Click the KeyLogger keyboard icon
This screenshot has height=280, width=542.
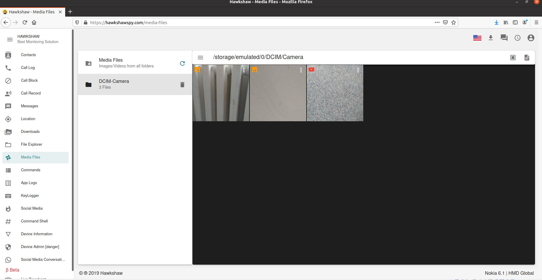click(x=8, y=196)
